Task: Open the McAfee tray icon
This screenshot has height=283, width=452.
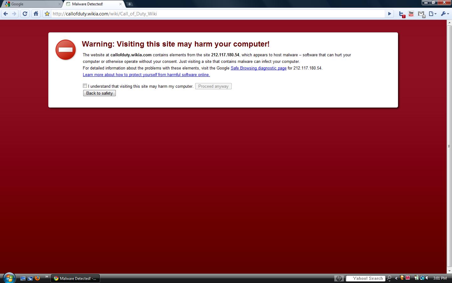Action: pos(408,278)
